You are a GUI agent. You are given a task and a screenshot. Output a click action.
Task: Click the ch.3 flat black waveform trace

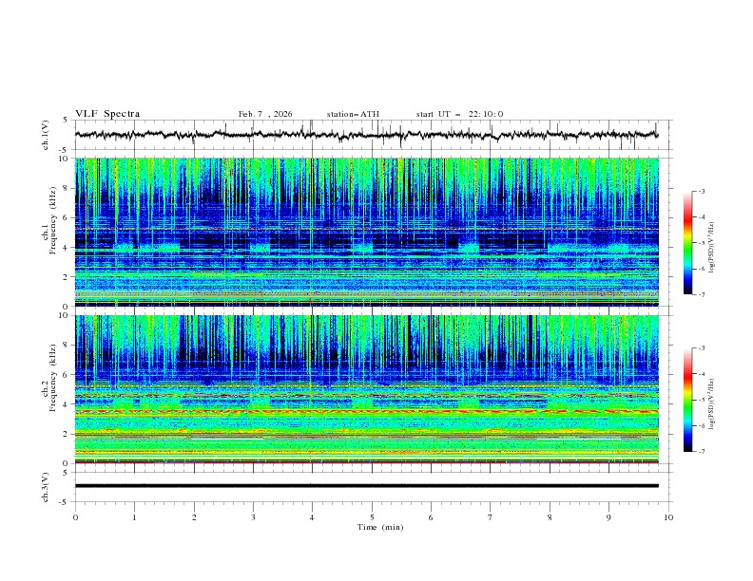tap(366, 486)
